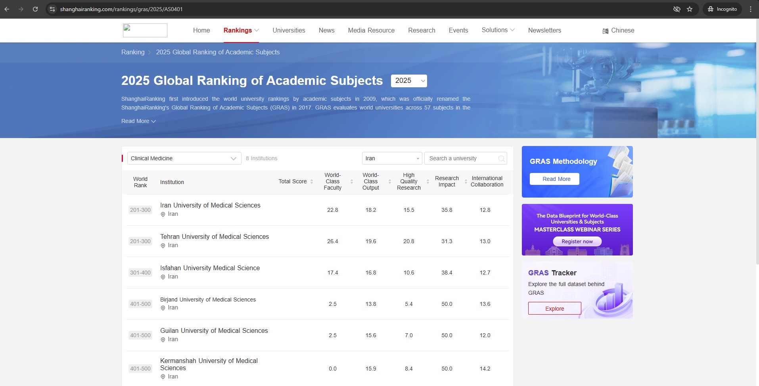
Task: Click the browser reload icon
Action: [35, 9]
